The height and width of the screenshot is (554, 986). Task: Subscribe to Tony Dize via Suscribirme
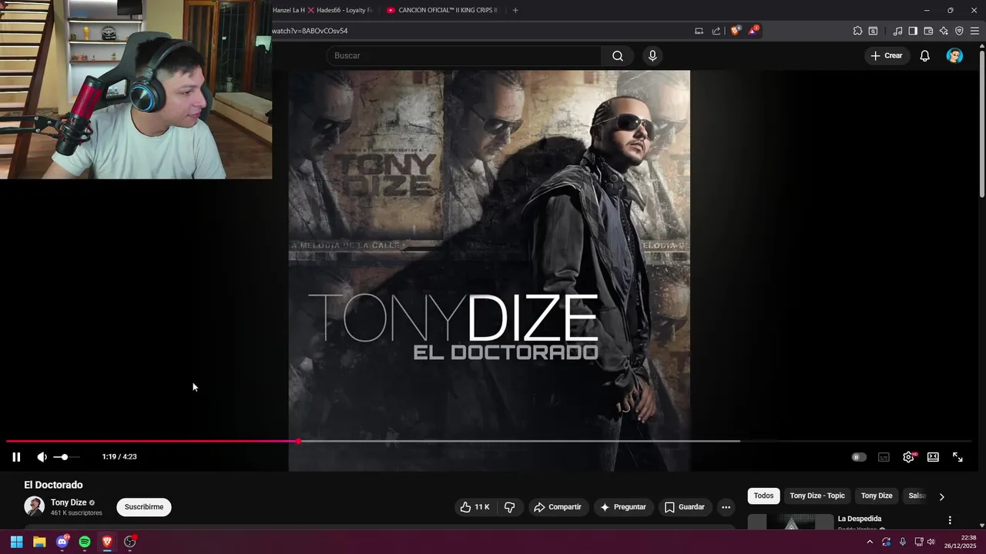[144, 507]
